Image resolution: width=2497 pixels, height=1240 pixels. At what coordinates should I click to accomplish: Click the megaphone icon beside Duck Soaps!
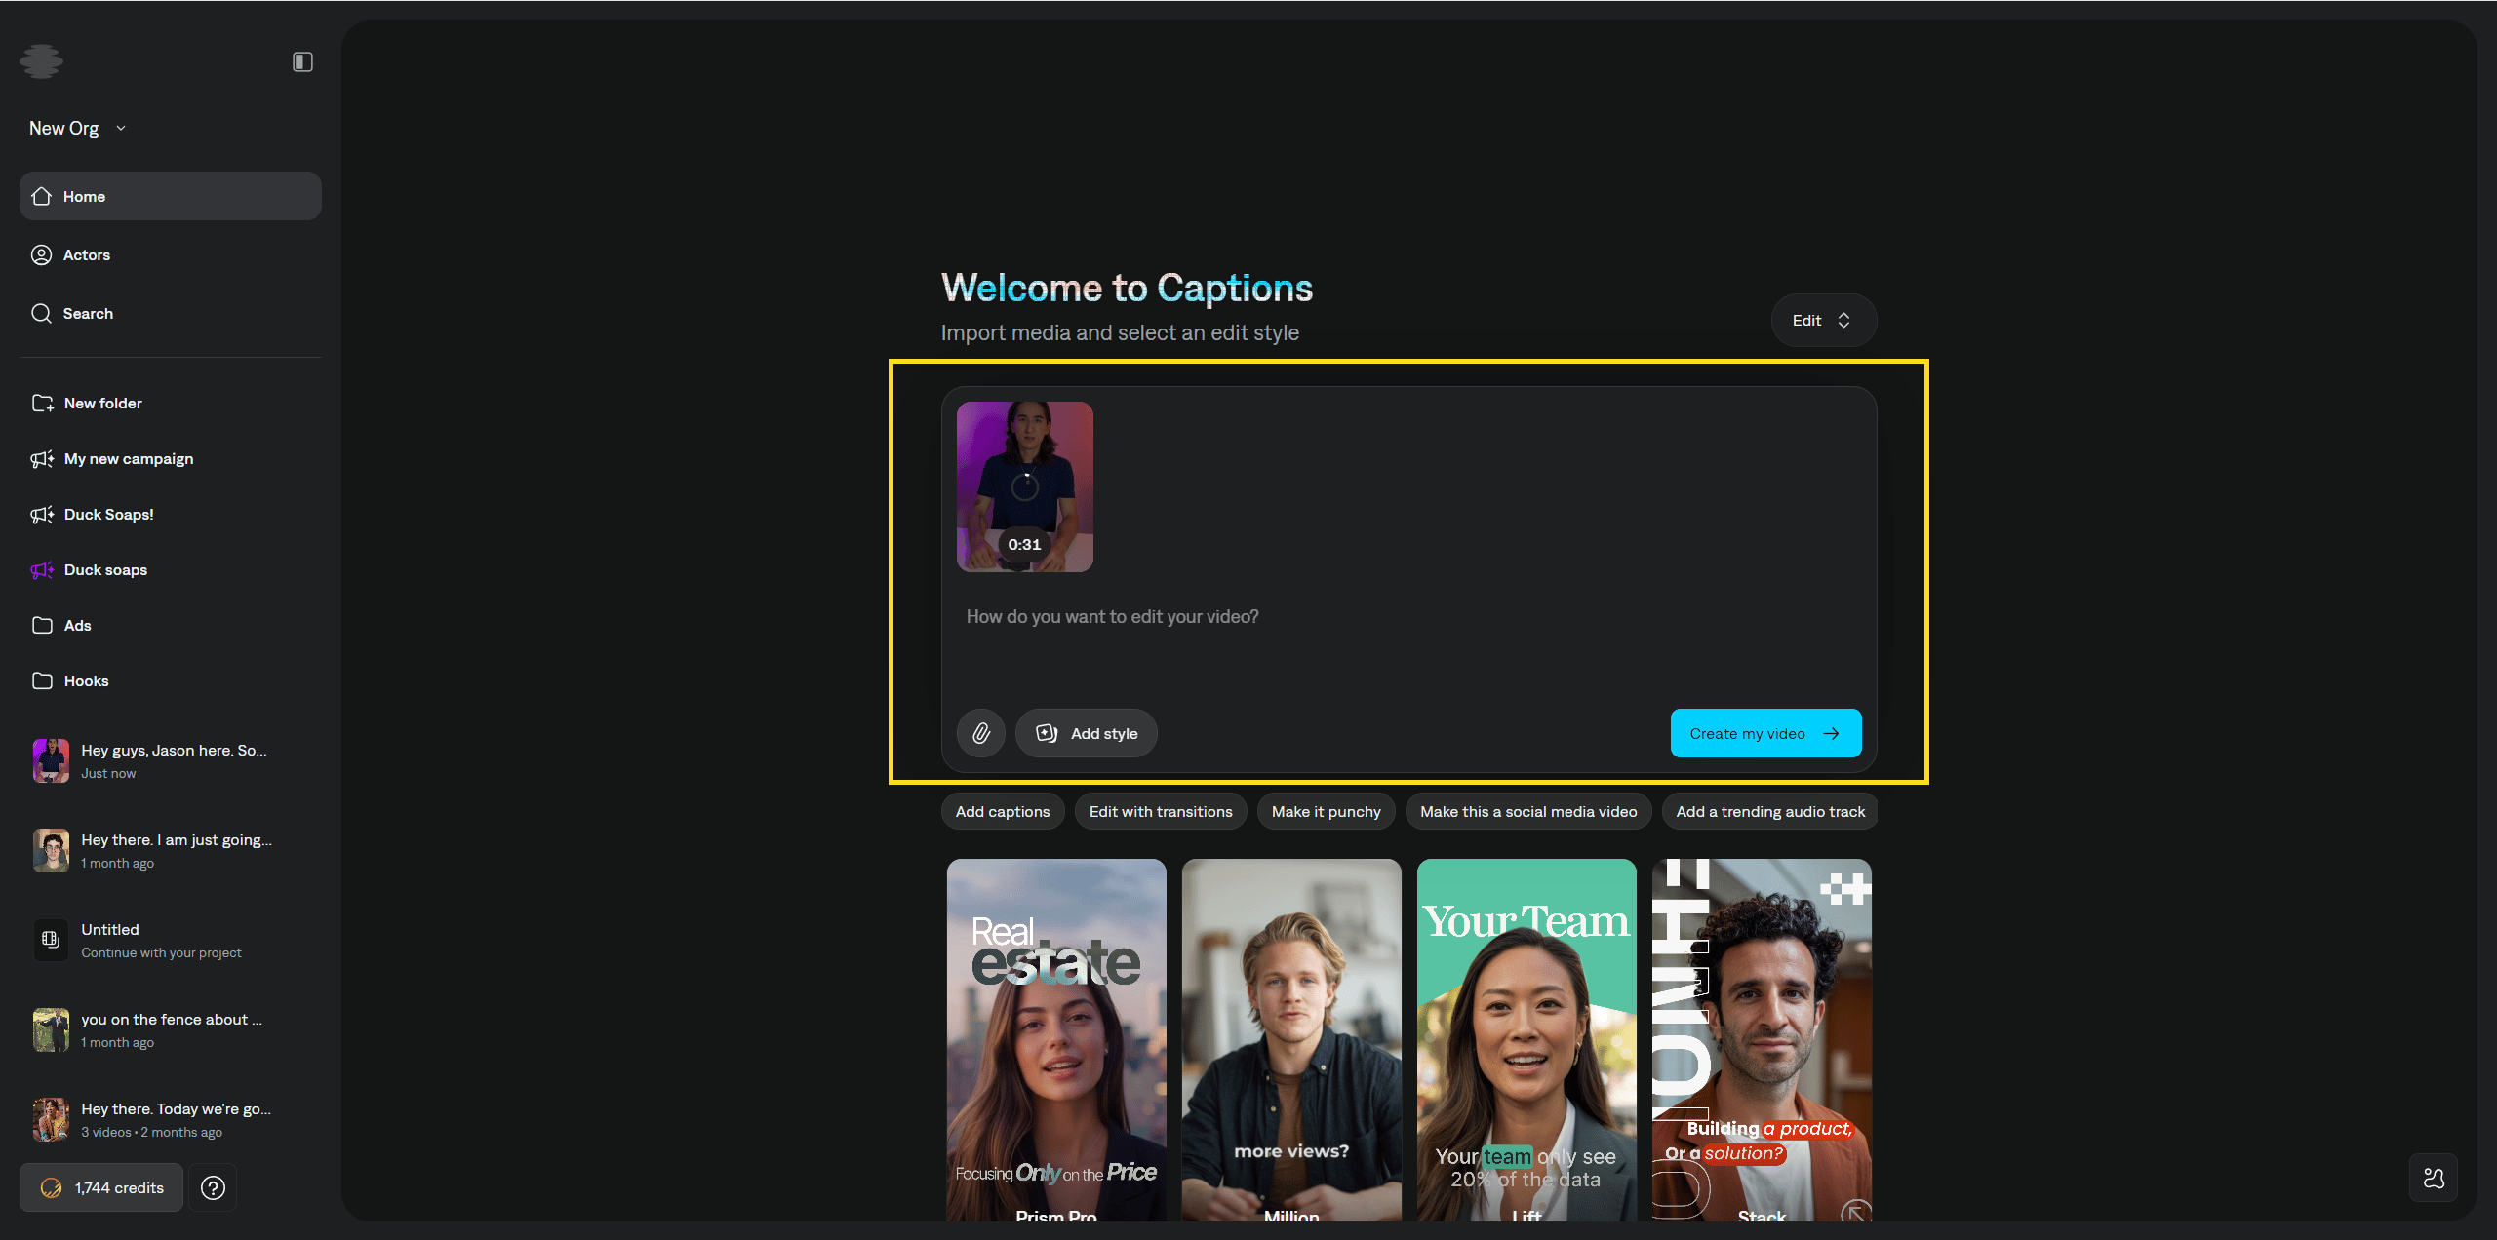42,514
